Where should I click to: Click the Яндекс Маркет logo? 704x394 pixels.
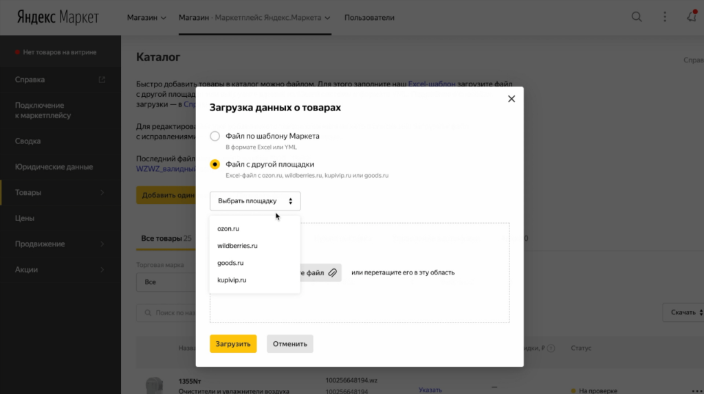[x=58, y=17]
